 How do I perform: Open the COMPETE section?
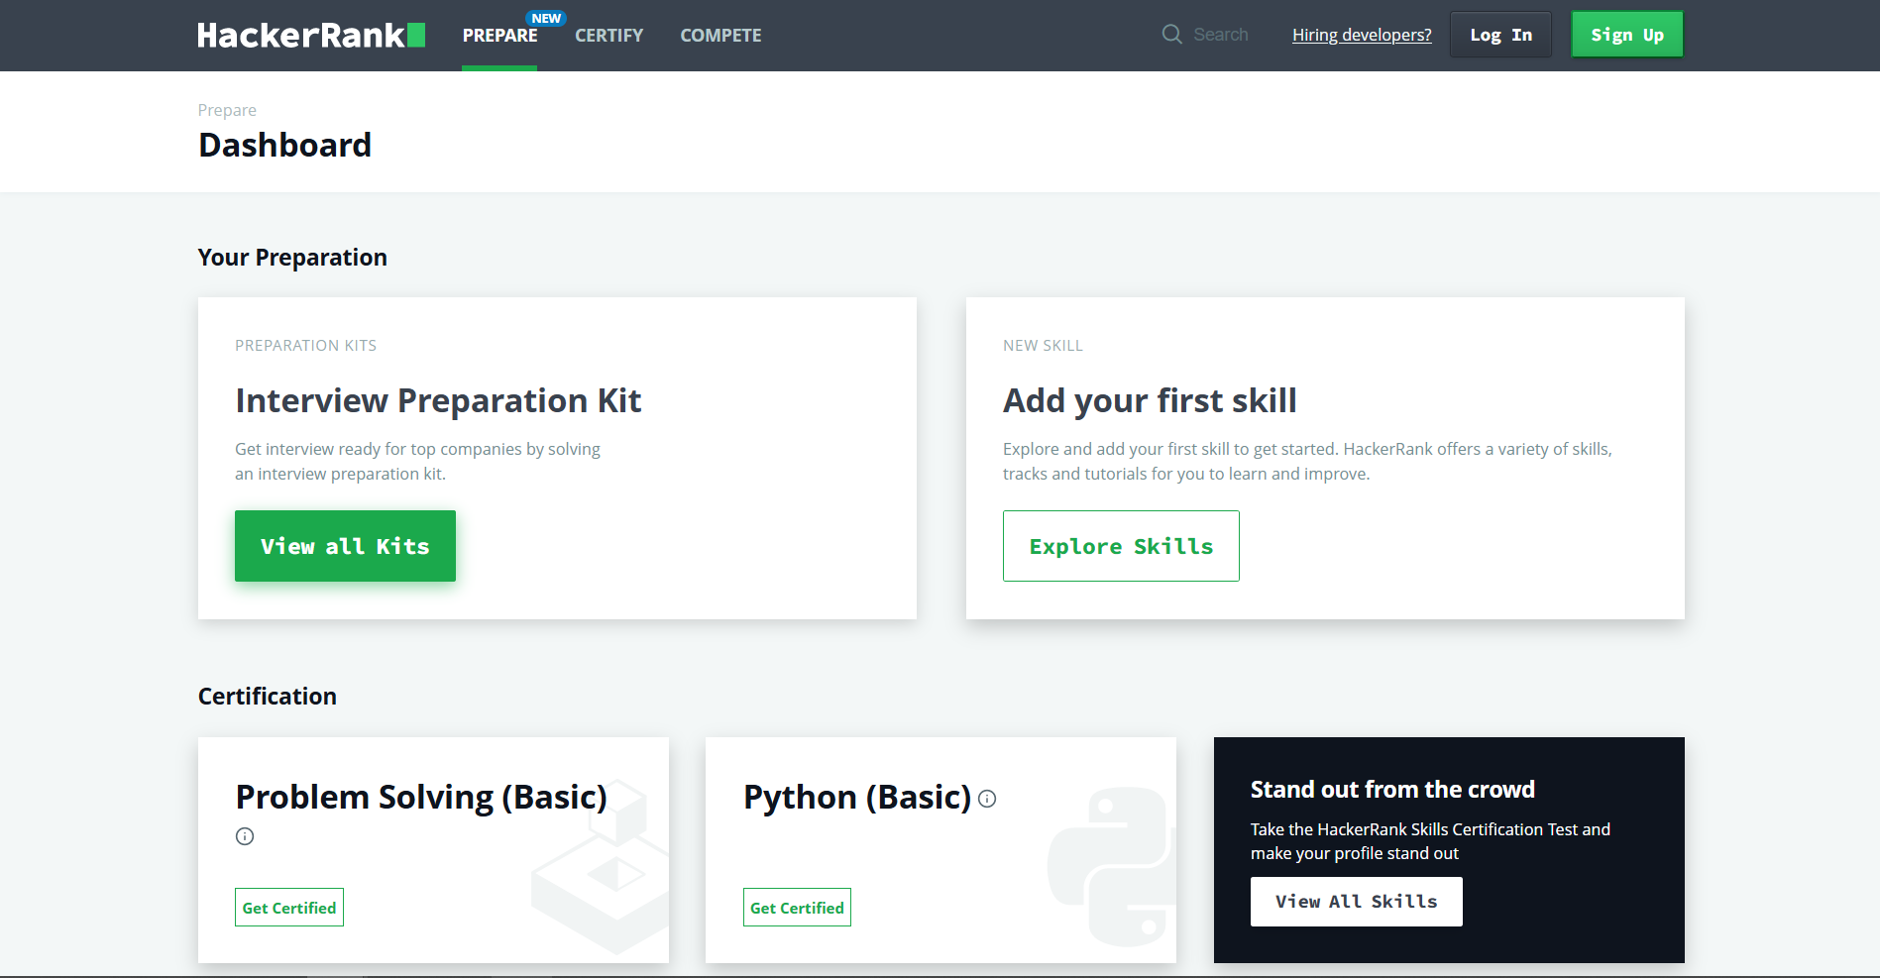point(720,35)
